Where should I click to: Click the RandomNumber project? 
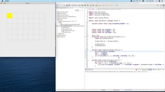tap(63, 18)
